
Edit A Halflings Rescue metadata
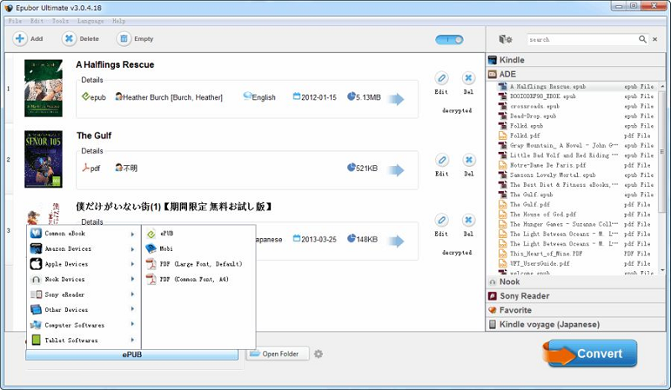pos(442,79)
